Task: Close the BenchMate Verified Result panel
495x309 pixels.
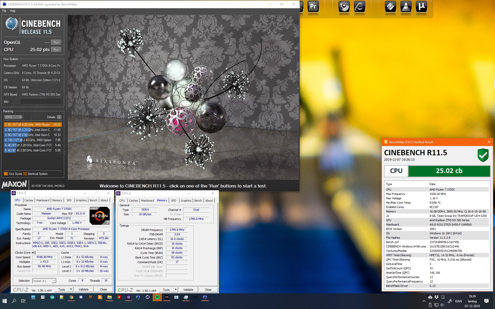Action: coord(489,142)
